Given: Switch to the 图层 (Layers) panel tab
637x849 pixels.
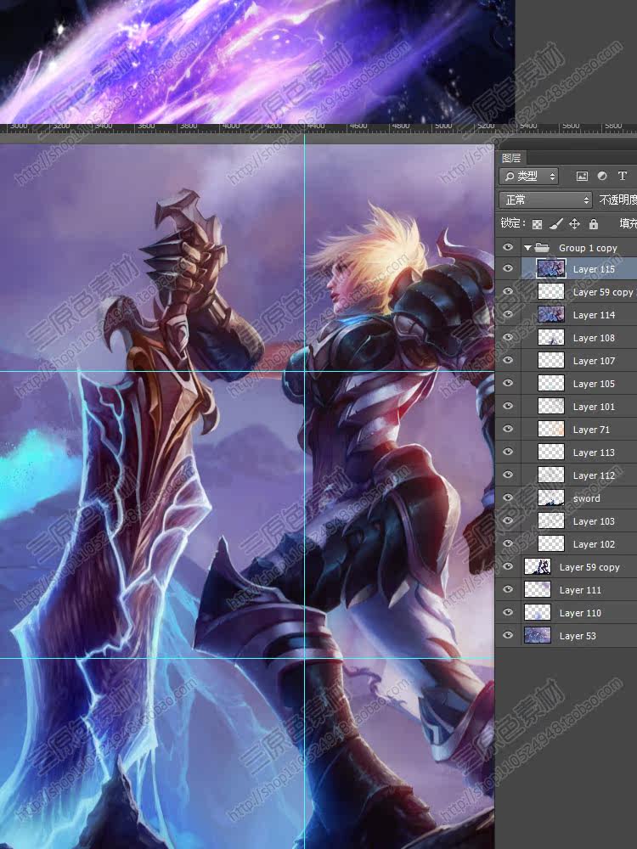Looking at the screenshot, I should click(x=510, y=158).
